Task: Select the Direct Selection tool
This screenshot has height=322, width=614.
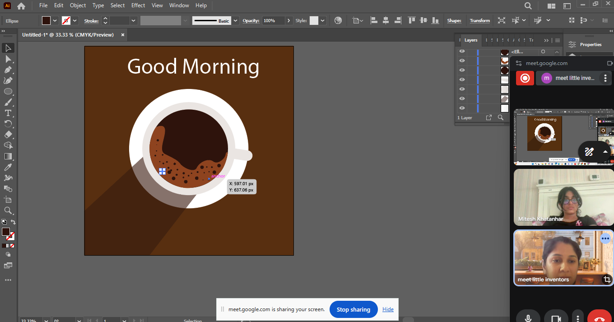Action: (8, 59)
